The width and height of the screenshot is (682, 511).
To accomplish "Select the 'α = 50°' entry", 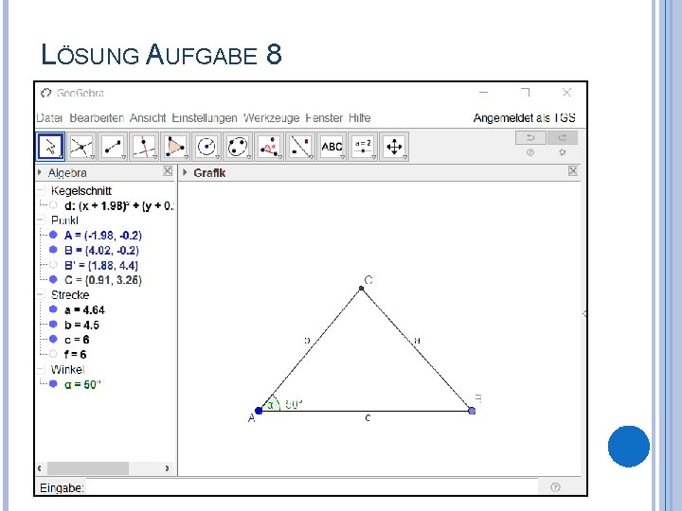I will (82, 384).
